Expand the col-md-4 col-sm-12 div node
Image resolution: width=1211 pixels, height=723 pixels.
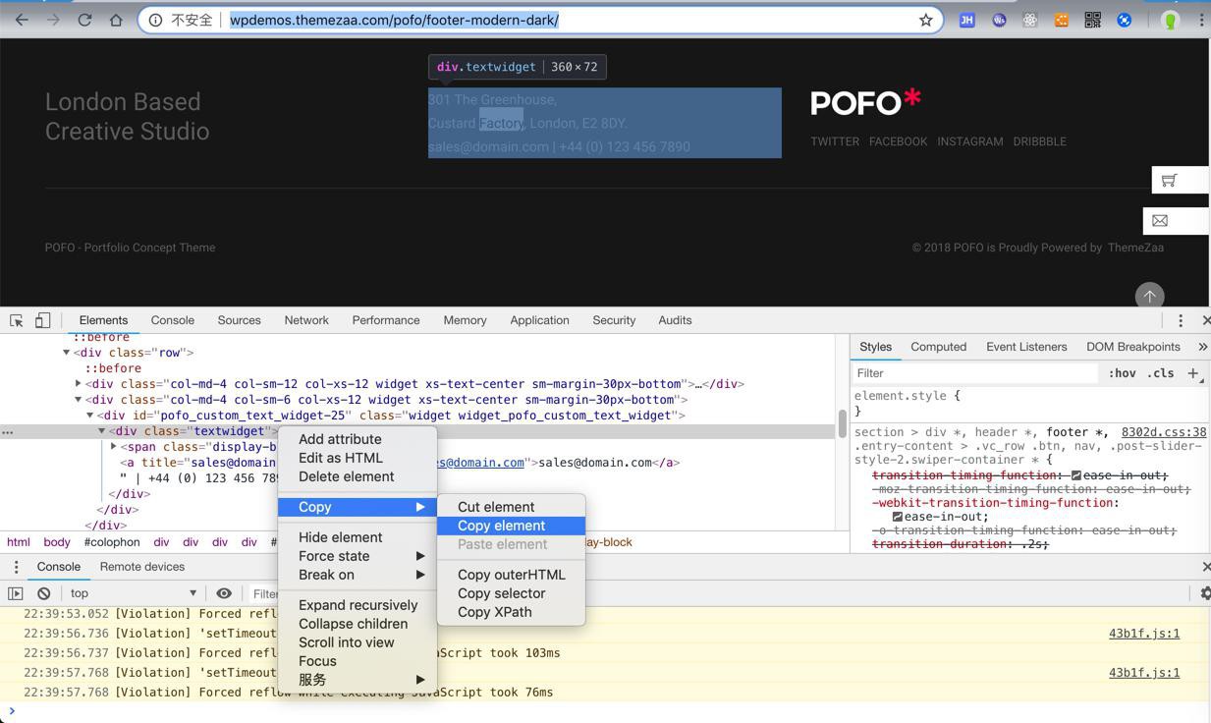[x=79, y=384]
